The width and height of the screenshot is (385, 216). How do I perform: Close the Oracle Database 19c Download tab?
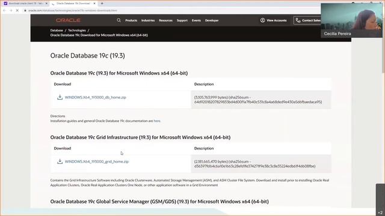tap(94, 4)
